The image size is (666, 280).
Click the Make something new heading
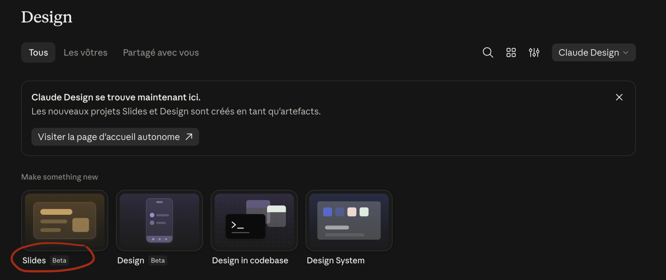[60, 177]
